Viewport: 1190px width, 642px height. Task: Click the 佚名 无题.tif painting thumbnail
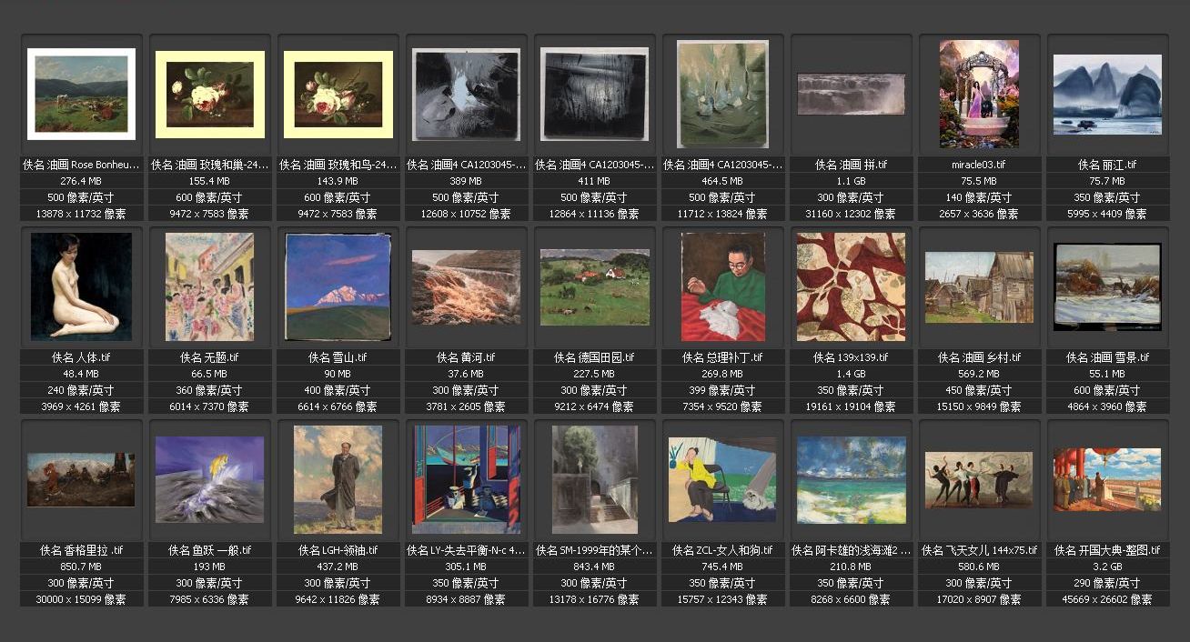click(209, 286)
